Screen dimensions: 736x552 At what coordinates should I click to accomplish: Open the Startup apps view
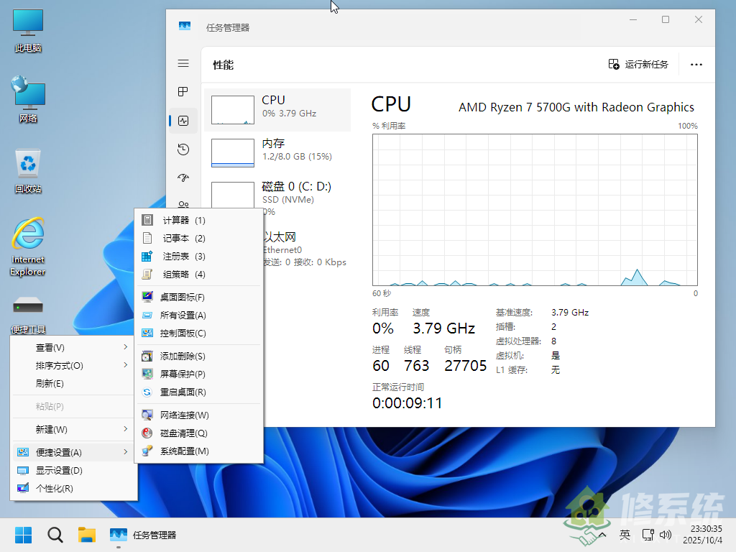[183, 178]
